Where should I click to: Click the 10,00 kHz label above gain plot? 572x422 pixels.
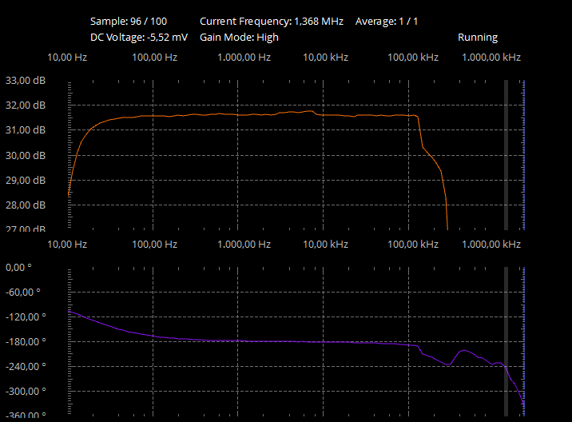325,58
